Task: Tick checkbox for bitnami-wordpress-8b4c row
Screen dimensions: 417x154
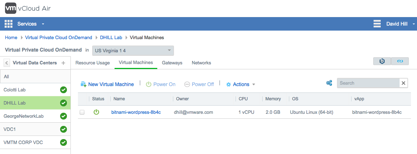Action: [x=82, y=112]
